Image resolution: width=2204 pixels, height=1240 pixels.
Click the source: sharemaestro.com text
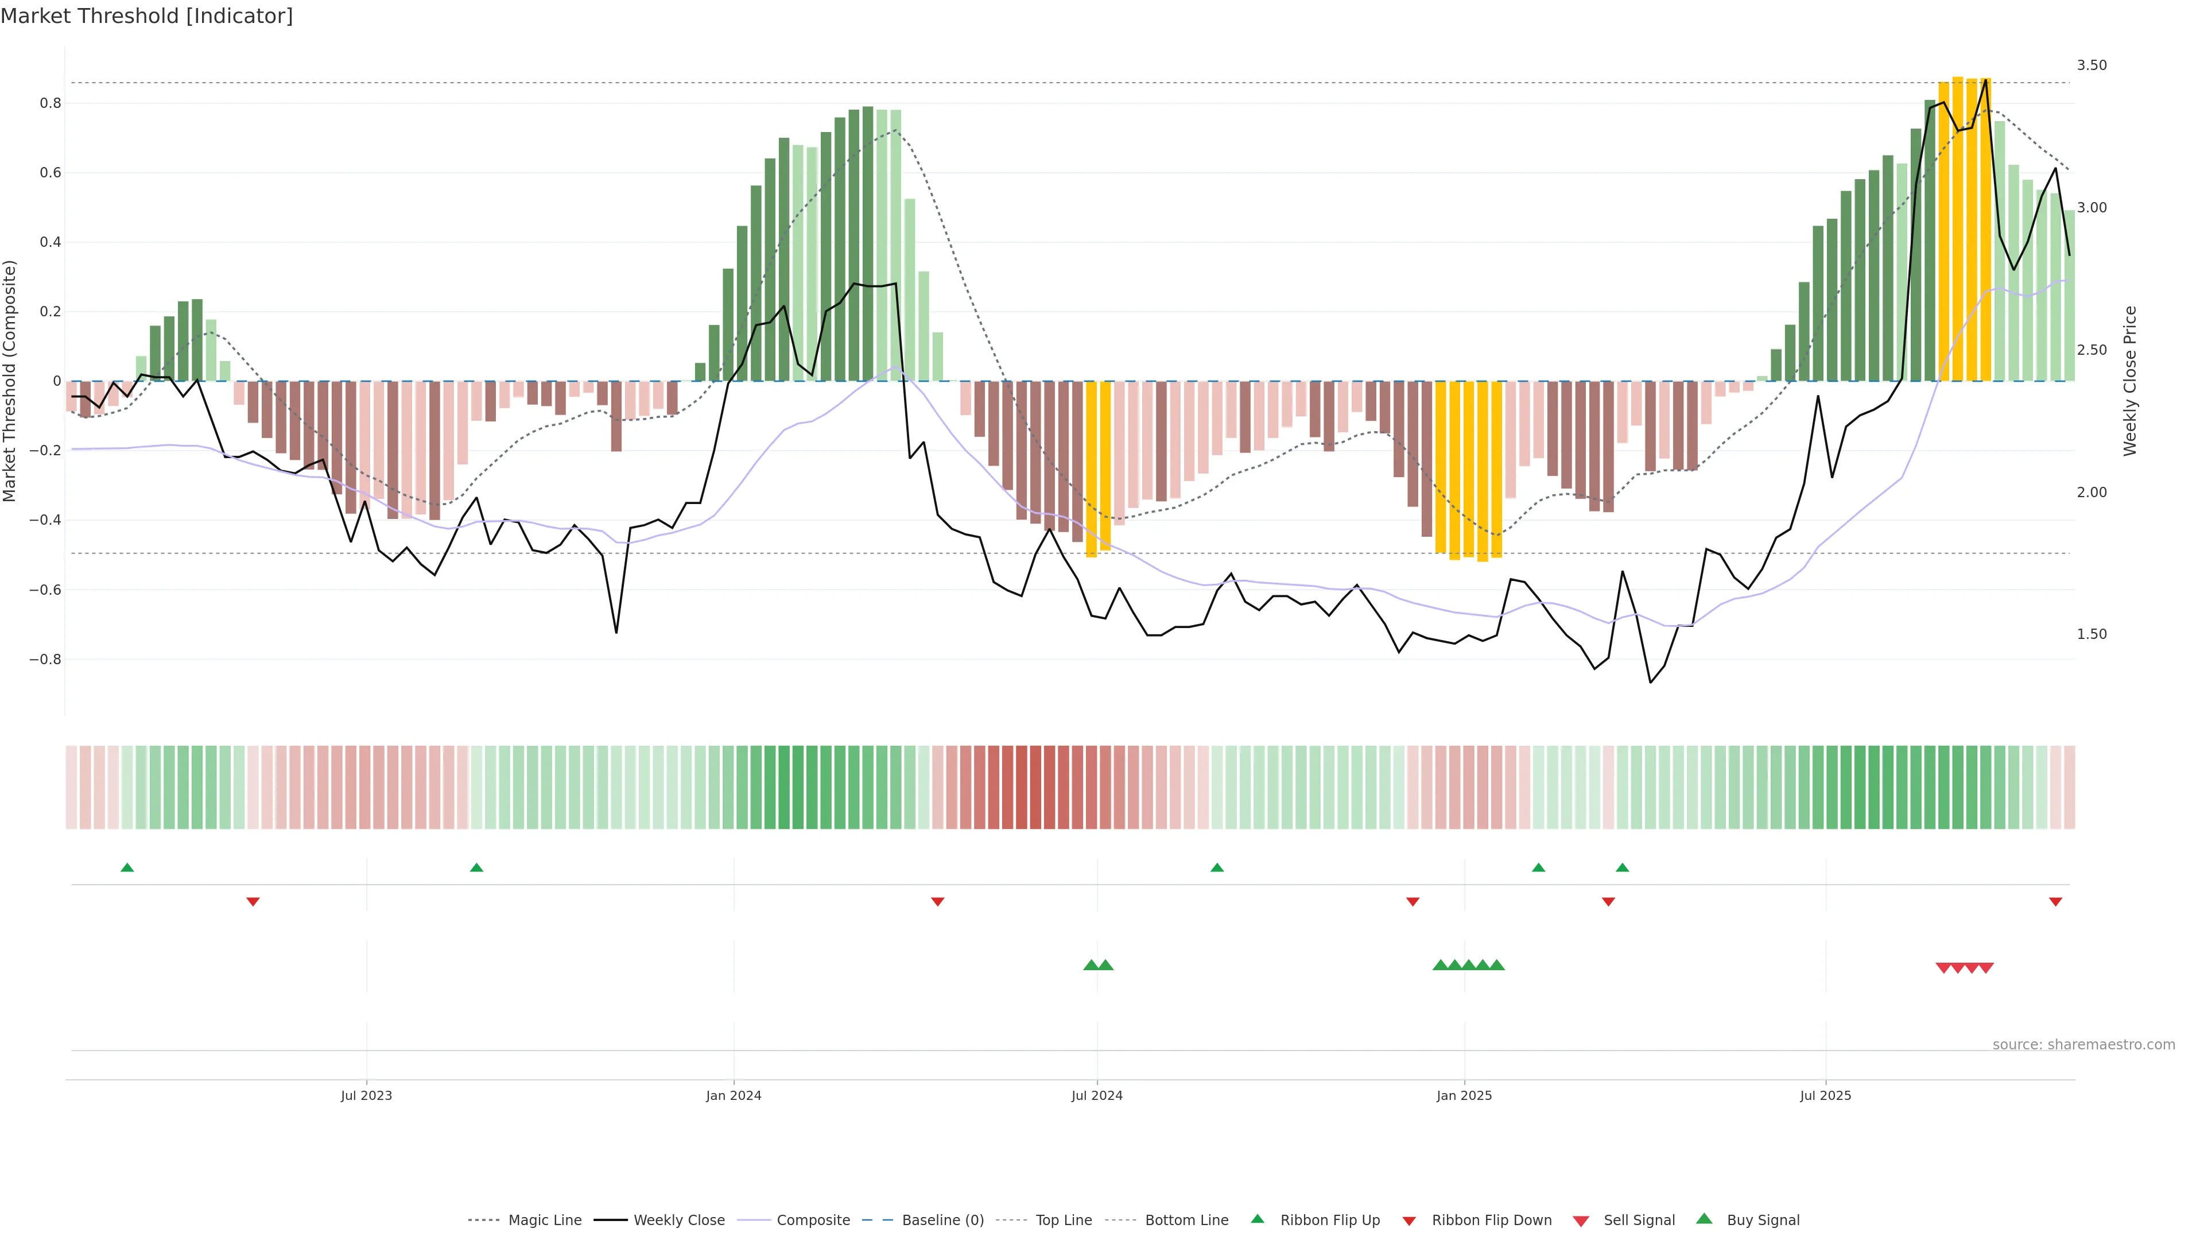2083,1044
